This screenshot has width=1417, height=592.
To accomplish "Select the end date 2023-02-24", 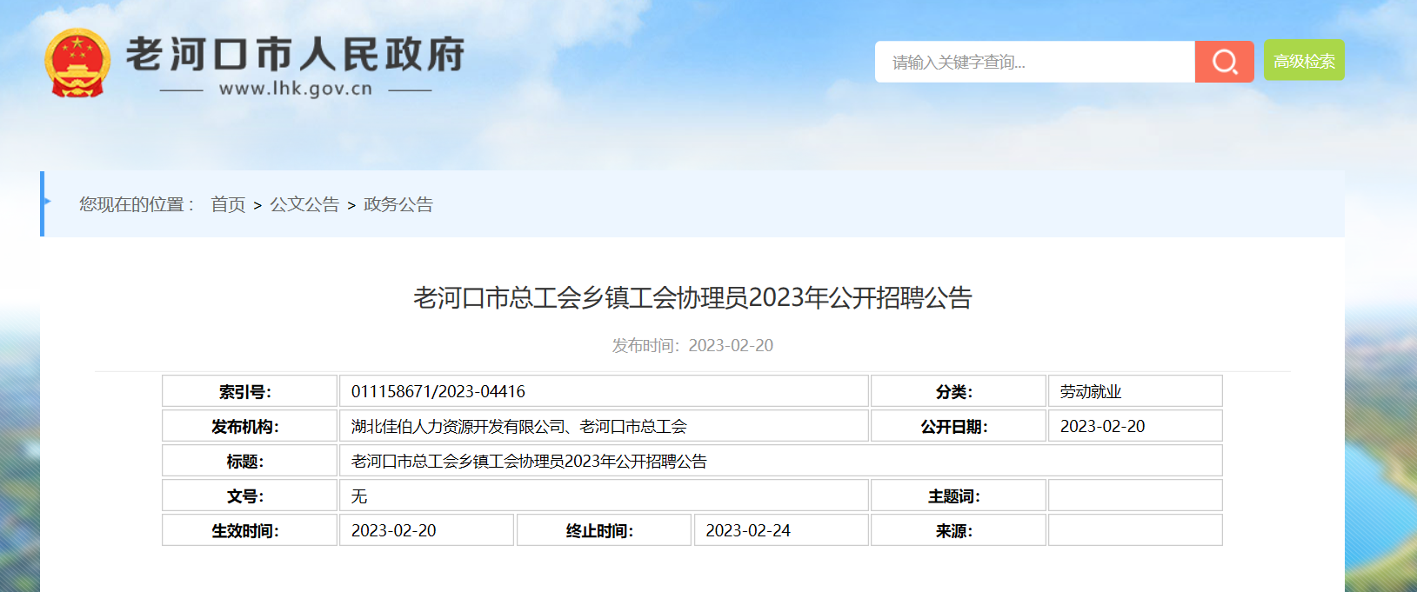I will pos(748,530).
